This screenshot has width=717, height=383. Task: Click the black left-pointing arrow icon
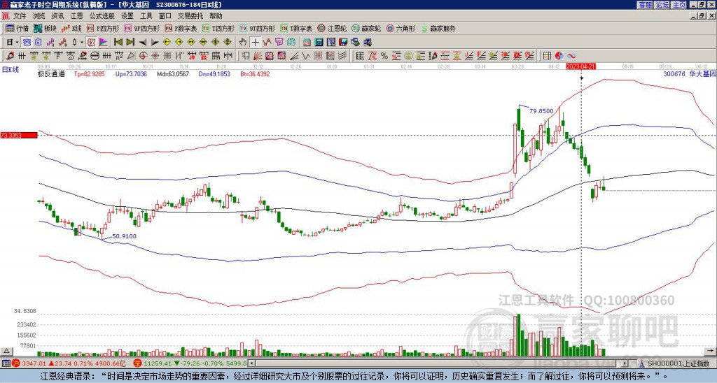tap(143, 43)
